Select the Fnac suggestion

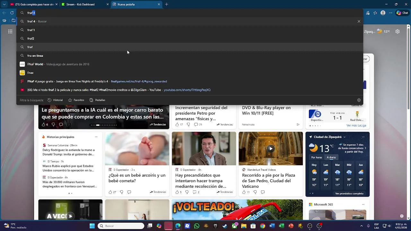coord(189,73)
